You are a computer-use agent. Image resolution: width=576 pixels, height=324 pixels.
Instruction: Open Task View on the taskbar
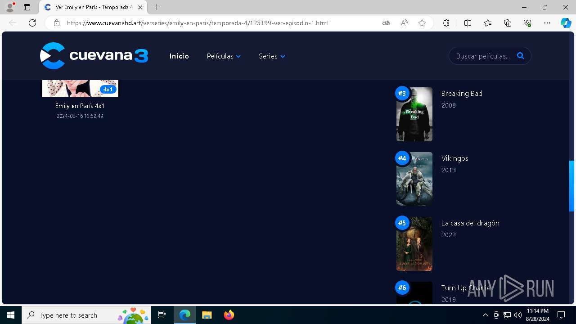[x=162, y=315]
